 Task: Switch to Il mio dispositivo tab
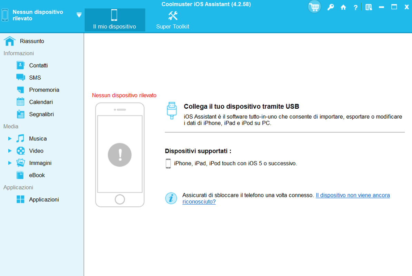click(x=114, y=20)
